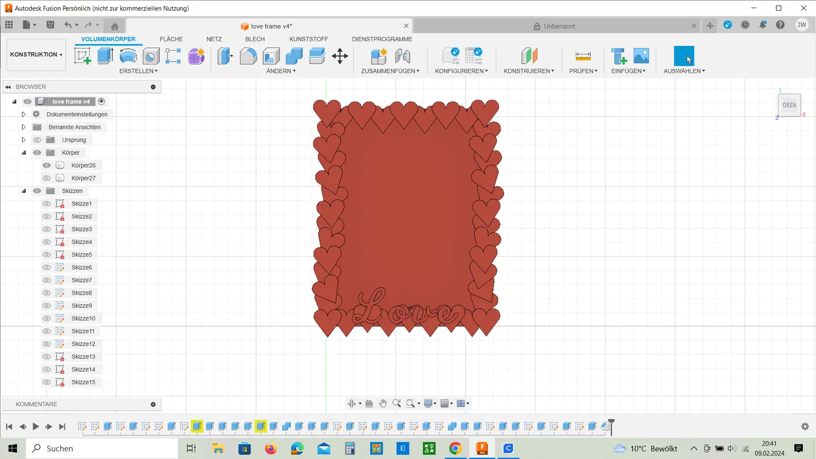Switch to the DIENSTPROGRAMME tab
816x459 pixels.
point(382,39)
